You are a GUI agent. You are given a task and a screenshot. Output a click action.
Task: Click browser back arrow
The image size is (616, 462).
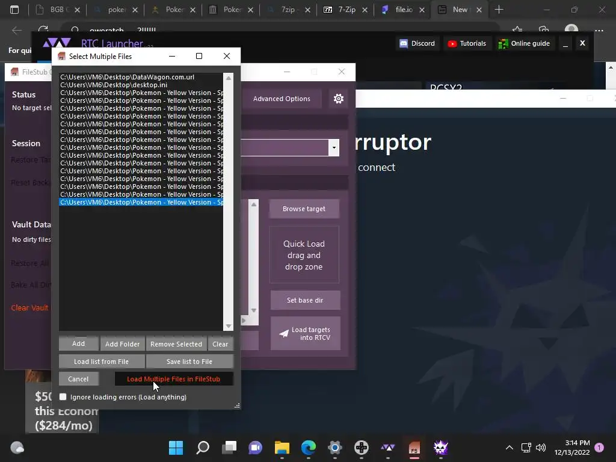16,30
